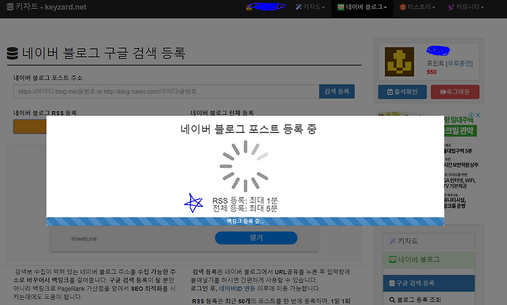This screenshot has width=507, height=305.
Task: Click the blue 열기 button
Action: click(x=256, y=238)
